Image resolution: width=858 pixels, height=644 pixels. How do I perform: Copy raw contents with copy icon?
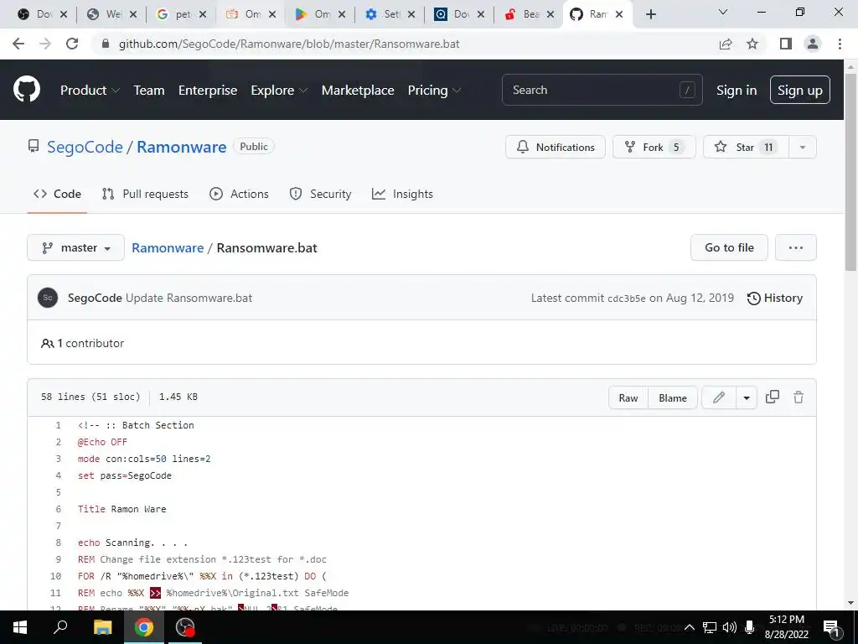click(x=772, y=397)
